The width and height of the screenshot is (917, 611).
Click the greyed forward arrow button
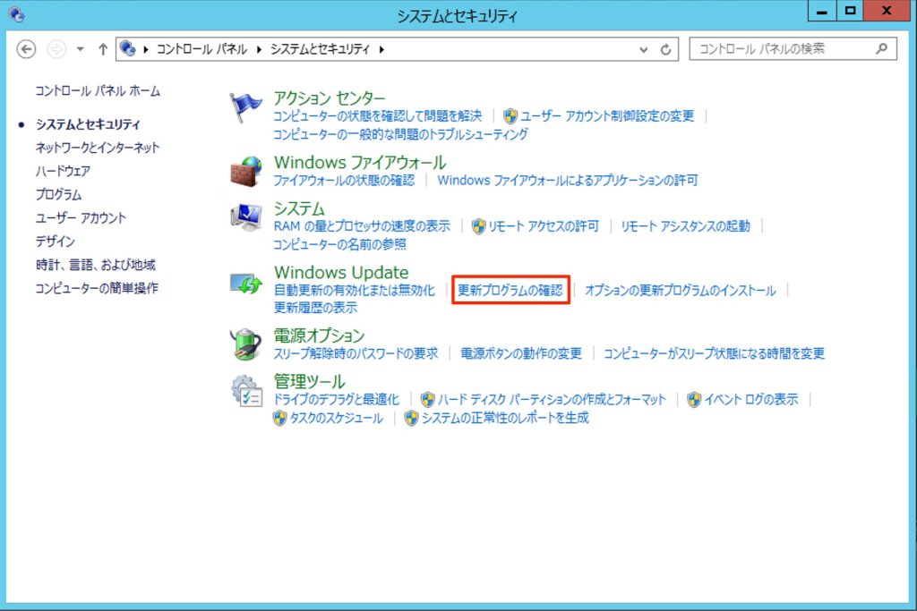pos(56,49)
